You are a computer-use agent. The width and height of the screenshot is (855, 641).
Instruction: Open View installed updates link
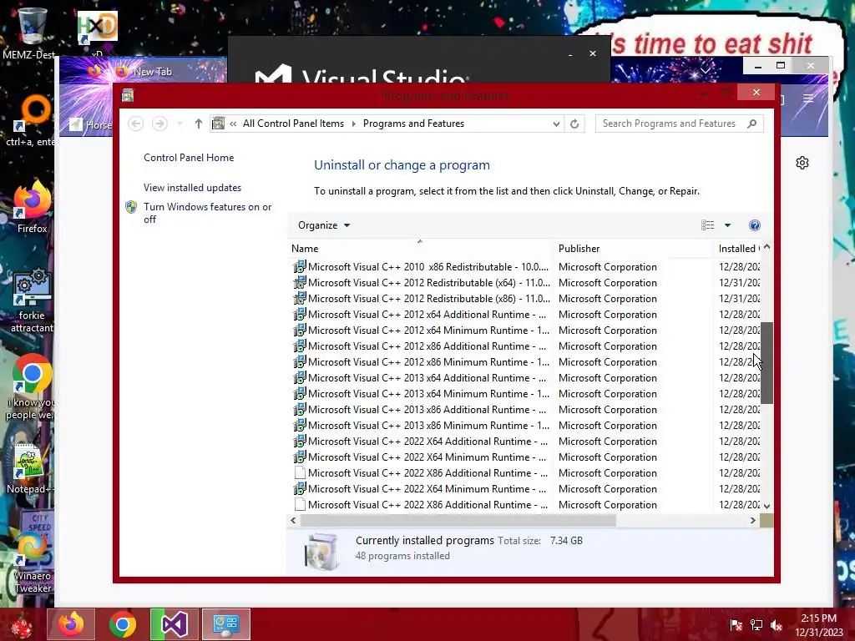click(193, 188)
